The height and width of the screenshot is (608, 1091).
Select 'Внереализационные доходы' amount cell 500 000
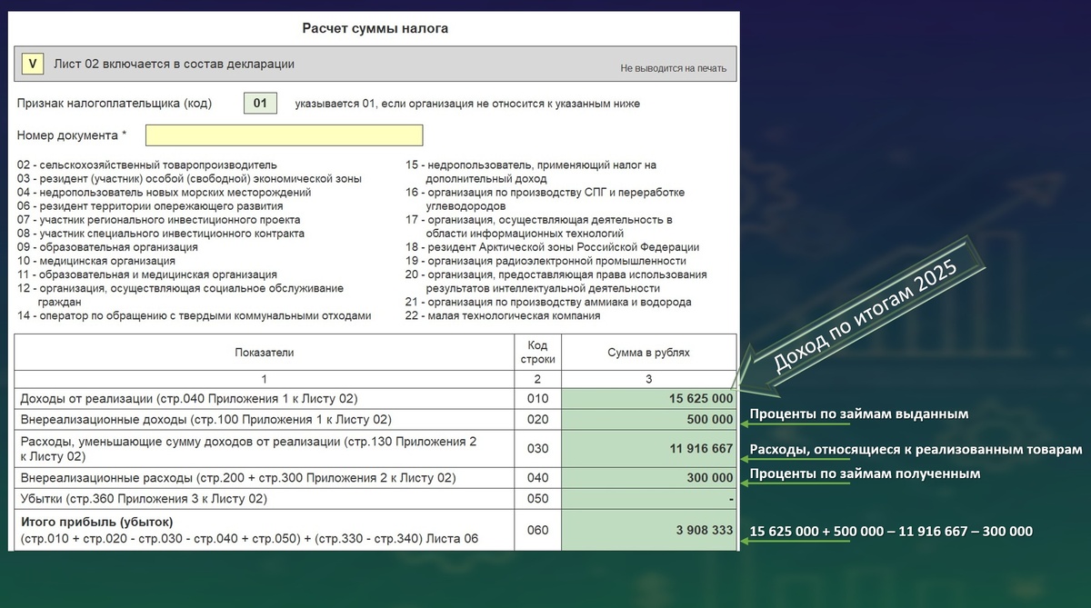[648, 419]
